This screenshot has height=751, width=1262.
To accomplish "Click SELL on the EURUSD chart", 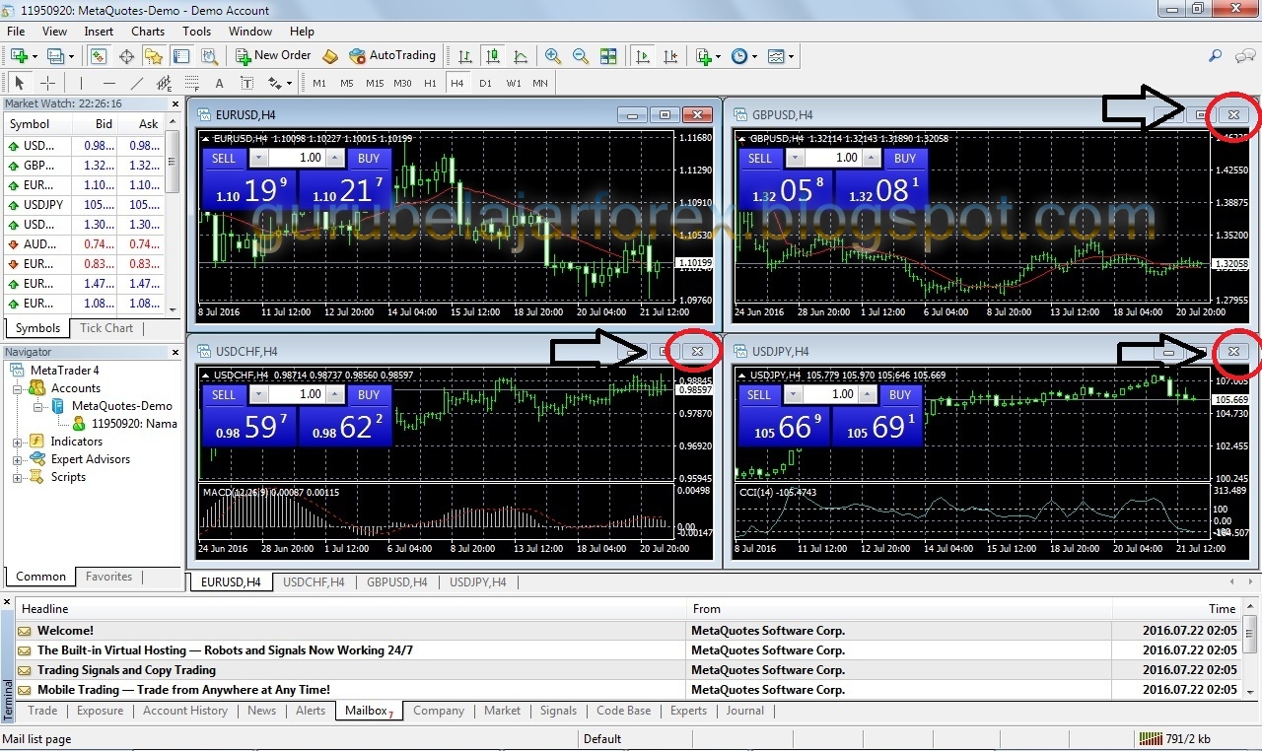I will tap(224, 158).
